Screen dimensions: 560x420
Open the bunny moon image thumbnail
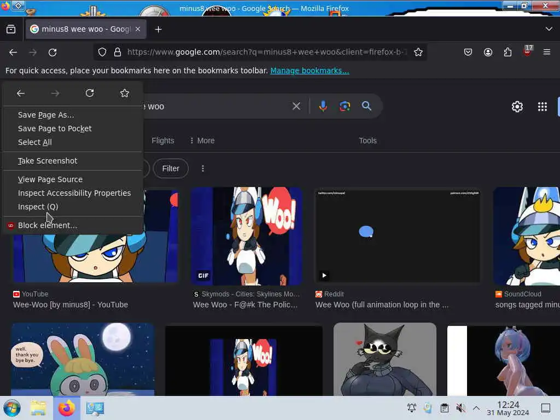click(x=83, y=359)
